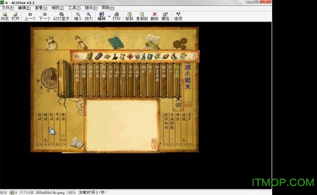Zoom out using the 缩小 icon

[78, 16]
